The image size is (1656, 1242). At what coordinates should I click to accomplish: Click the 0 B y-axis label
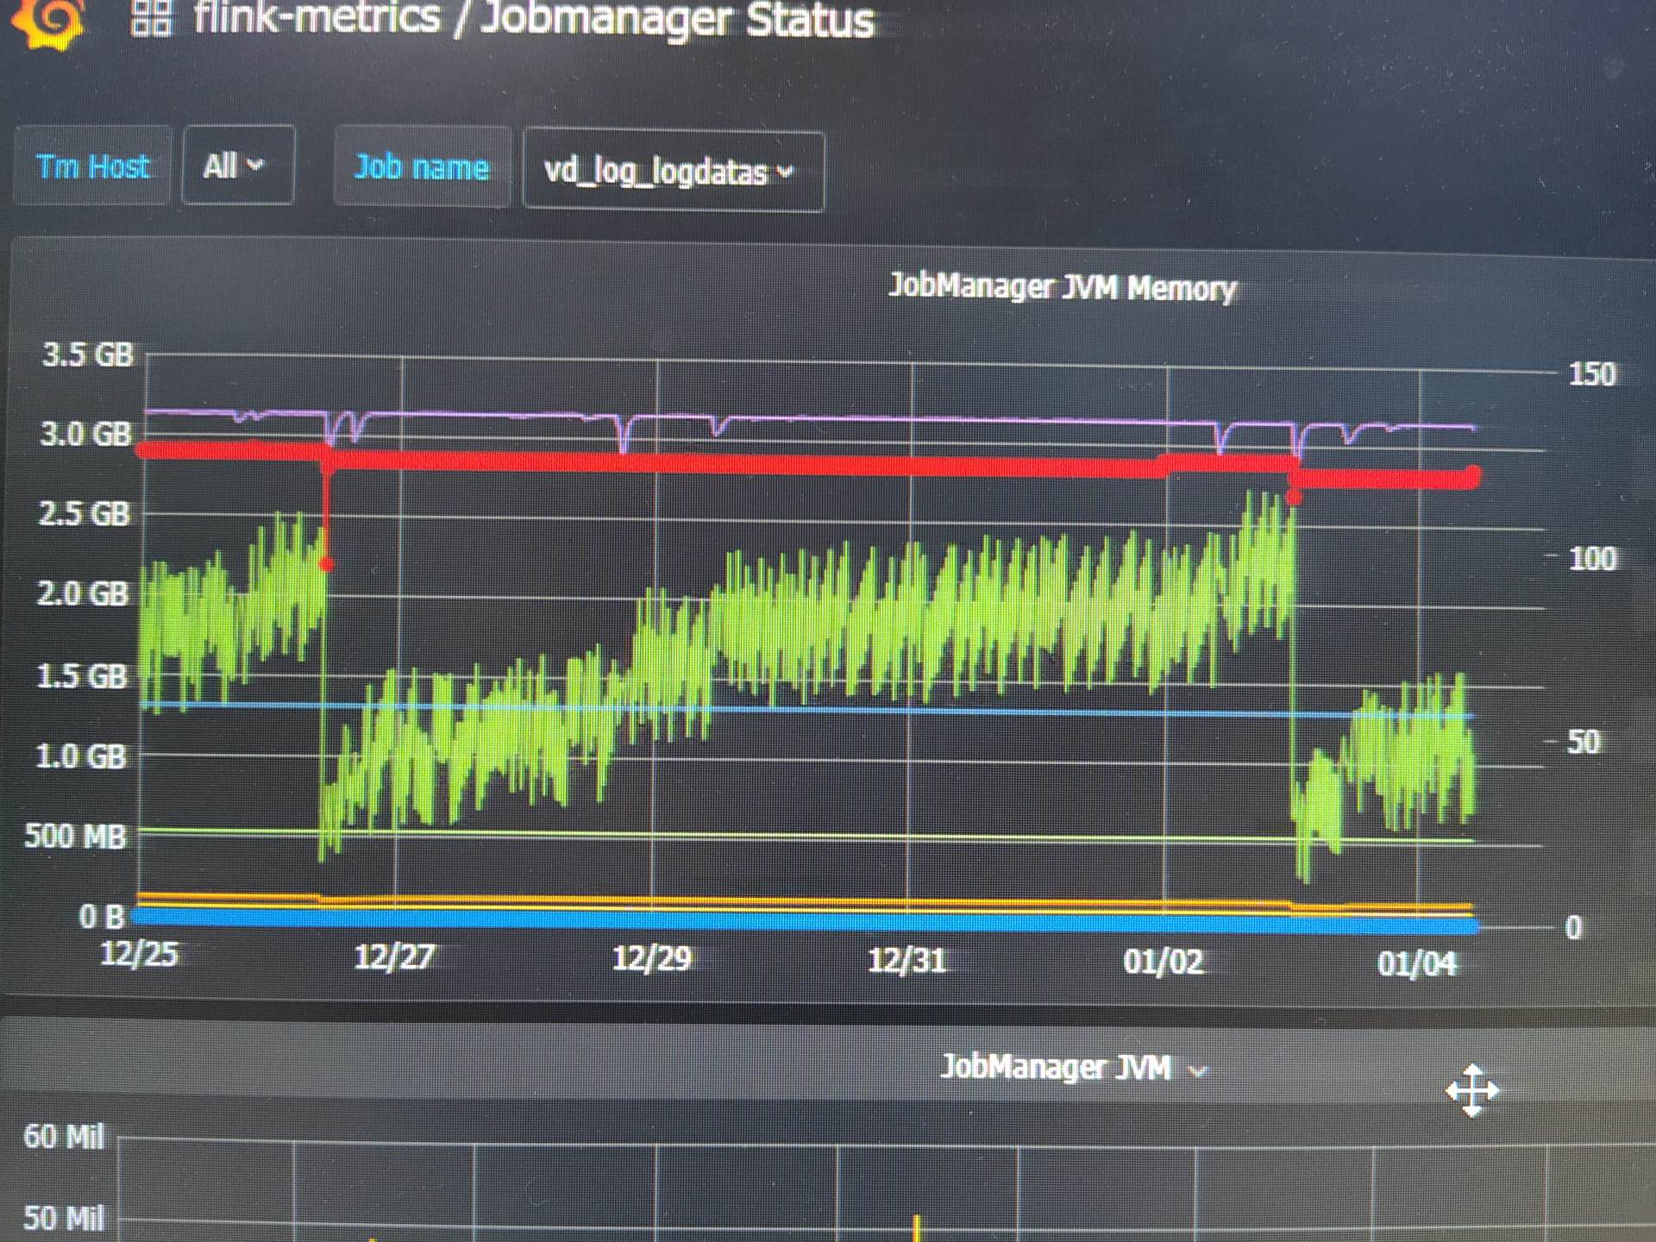point(102,917)
